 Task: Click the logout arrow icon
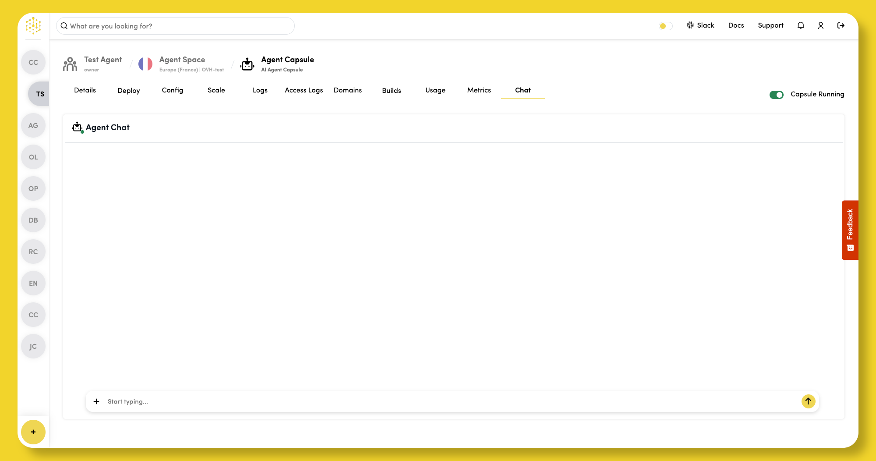841,25
